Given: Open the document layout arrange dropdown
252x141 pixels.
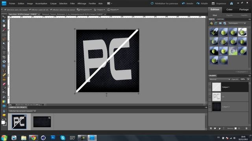Looking at the screenshot, I should click(x=109, y=4).
